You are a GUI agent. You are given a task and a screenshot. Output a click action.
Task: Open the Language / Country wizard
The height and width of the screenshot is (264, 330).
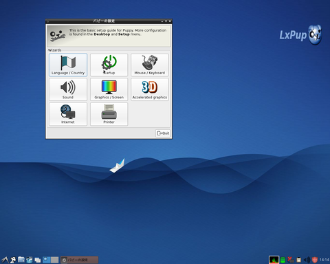point(68,65)
